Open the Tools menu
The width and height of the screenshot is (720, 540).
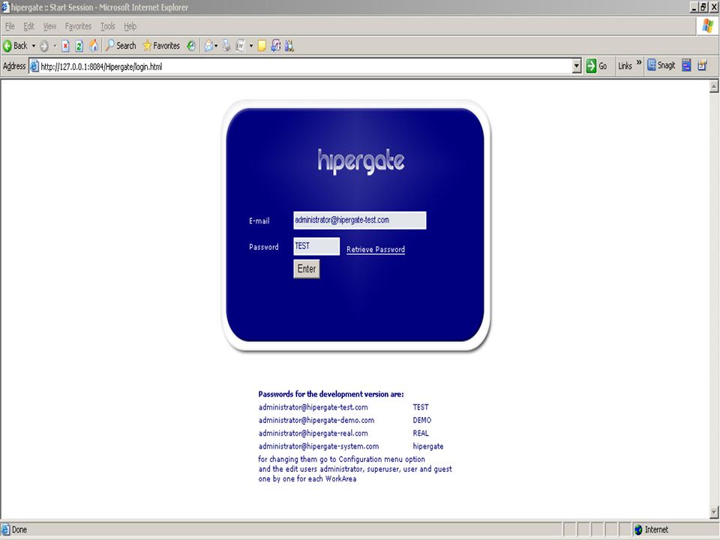point(108,26)
